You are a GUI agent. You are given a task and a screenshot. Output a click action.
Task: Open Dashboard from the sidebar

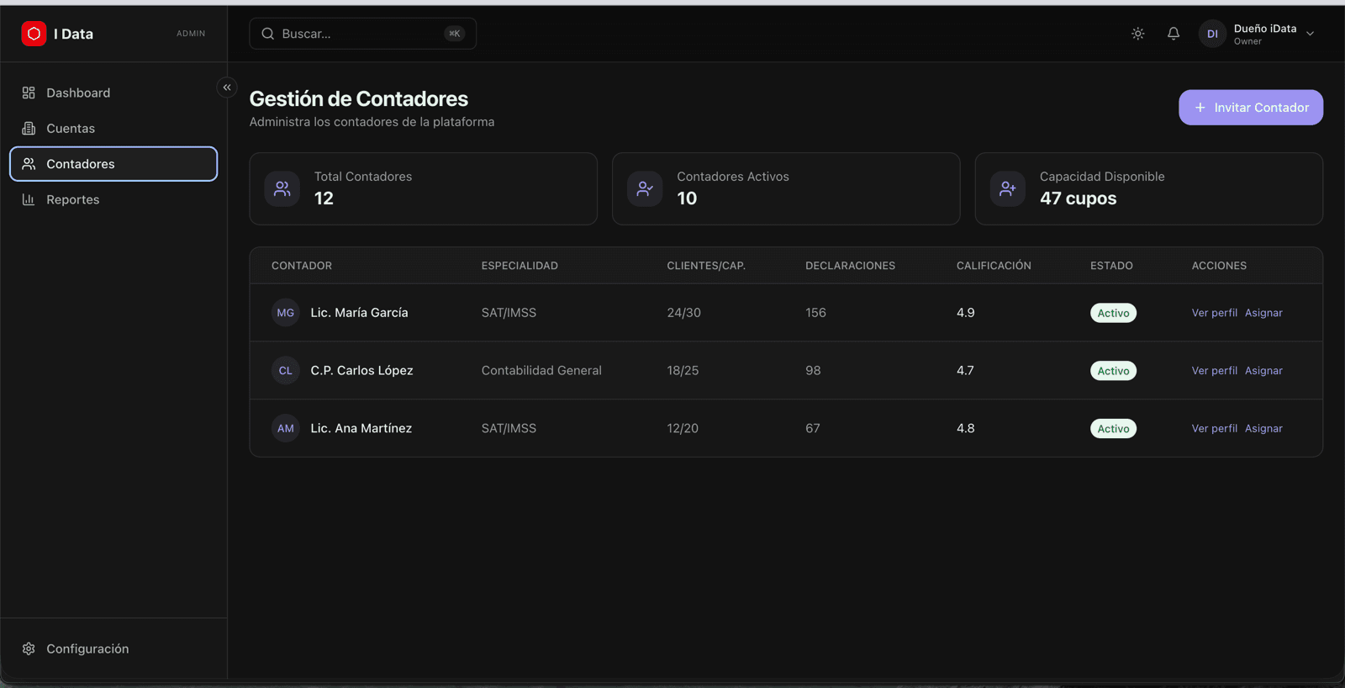click(x=113, y=93)
